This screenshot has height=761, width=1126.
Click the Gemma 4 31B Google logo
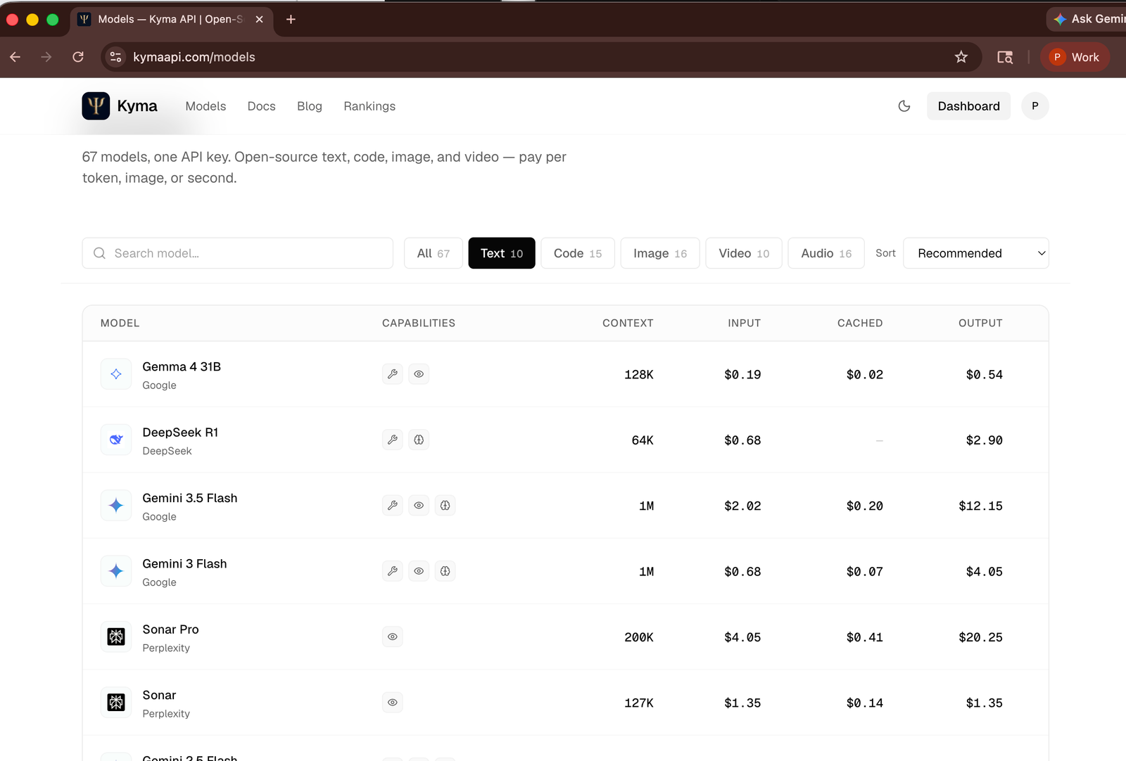pyautogui.click(x=116, y=374)
